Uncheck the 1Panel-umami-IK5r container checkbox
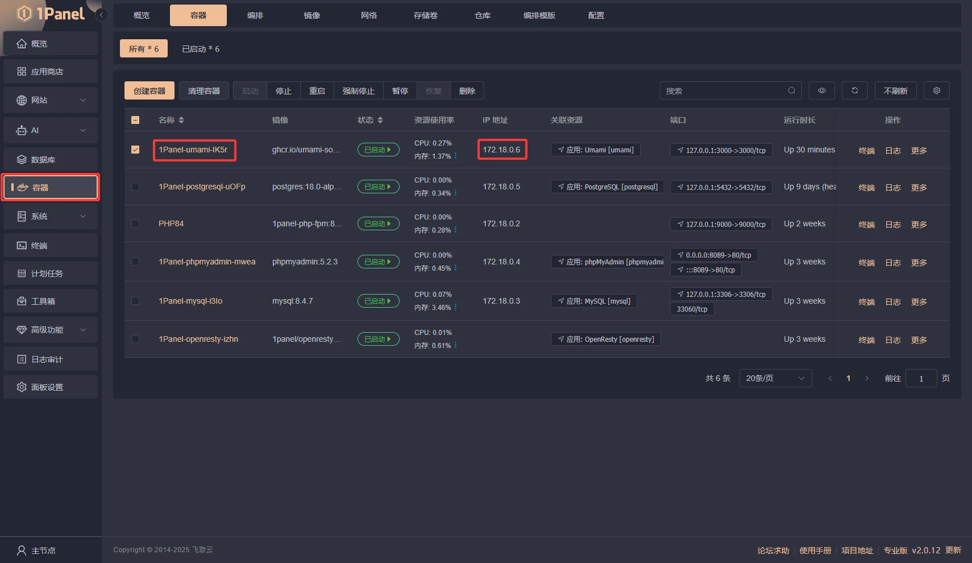The height and width of the screenshot is (563, 972). point(135,150)
